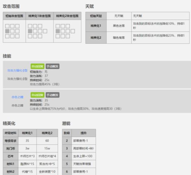Click the 暗色魔雾 talent name cell

pyautogui.click(x=119, y=38)
